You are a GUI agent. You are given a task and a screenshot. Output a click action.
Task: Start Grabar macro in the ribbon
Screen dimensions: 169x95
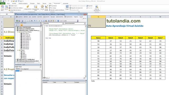pos(13,6)
